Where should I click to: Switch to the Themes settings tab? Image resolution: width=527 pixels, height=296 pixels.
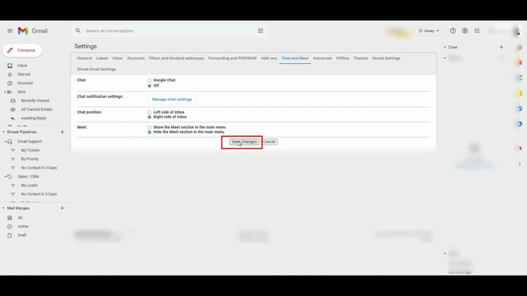coord(360,58)
